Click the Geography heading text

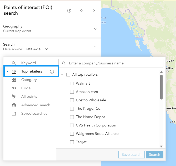13,26
